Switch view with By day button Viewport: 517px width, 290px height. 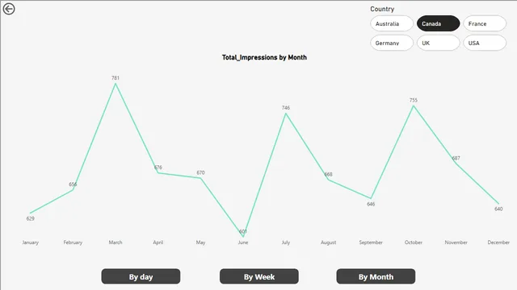[141, 276]
